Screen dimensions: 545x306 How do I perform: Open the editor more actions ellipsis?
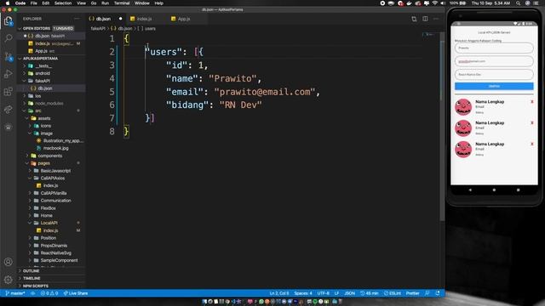click(436, 19)
